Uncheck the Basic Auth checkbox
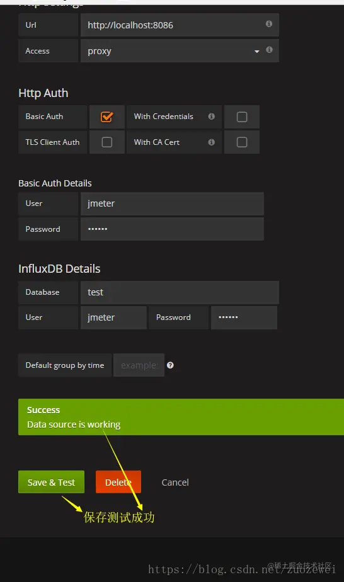 [107, 117]
